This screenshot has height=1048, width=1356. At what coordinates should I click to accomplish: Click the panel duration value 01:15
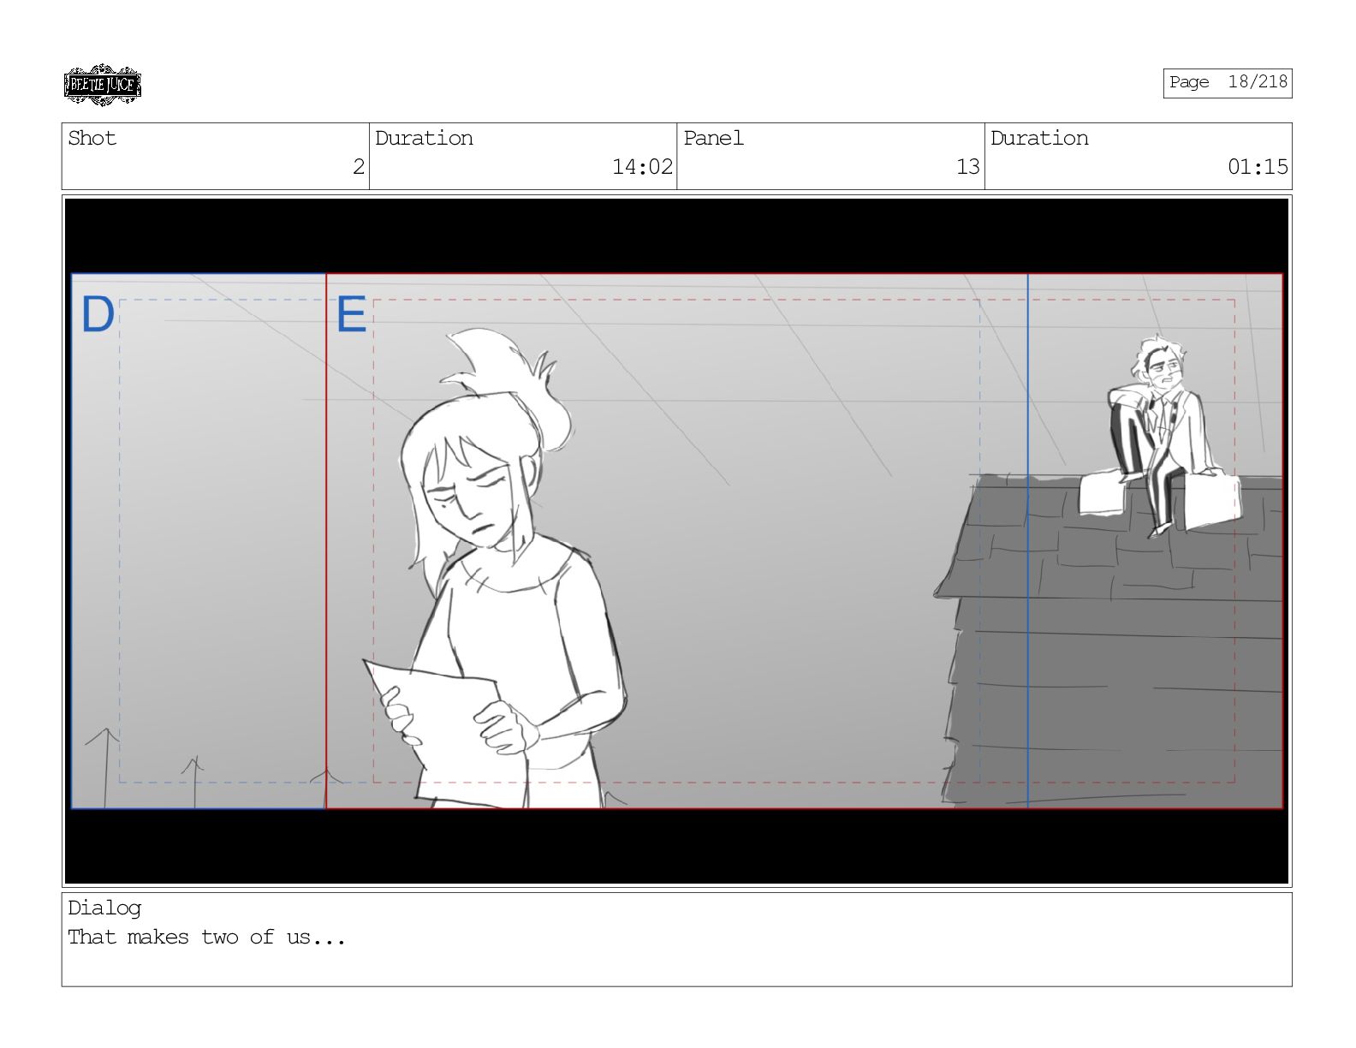click(x=1258, y=167)
